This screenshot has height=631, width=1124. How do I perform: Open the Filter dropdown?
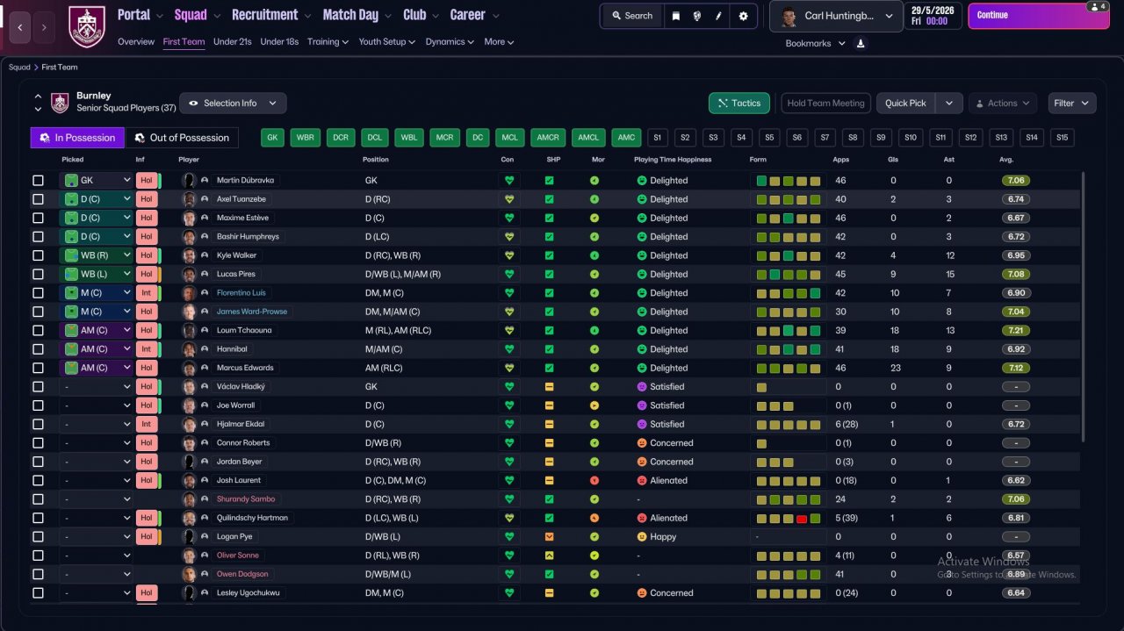pos(1072,104)
